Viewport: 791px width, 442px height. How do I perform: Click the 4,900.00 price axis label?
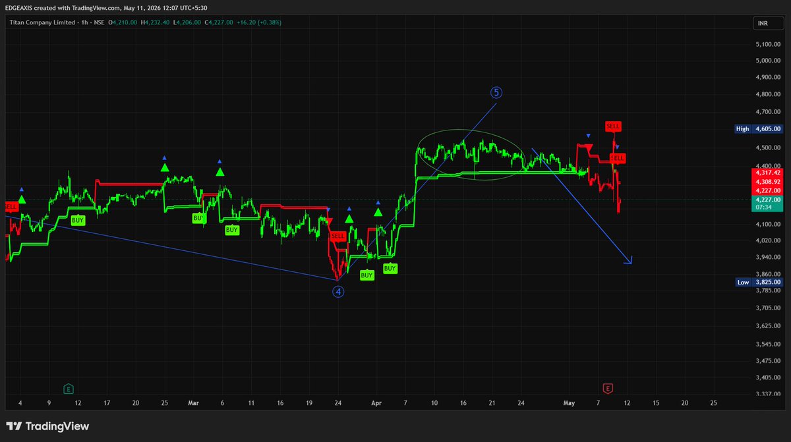tap(768, 78)
